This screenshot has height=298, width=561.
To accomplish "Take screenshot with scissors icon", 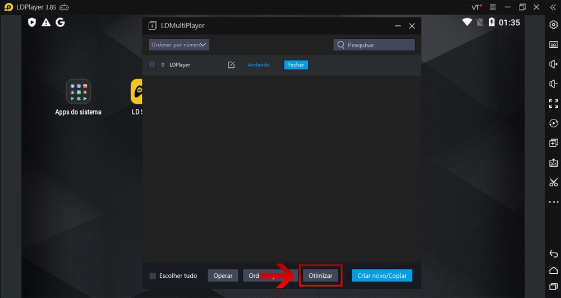I will point(553,182).
